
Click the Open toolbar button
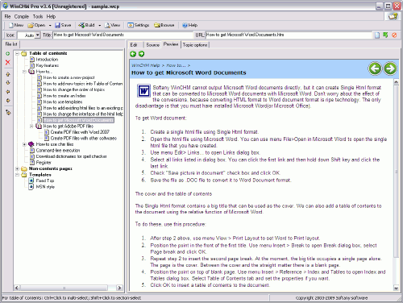[36, 25]
